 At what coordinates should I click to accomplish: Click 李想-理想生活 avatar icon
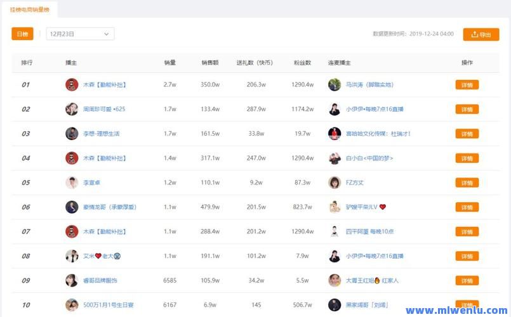click(x=72, y=134)
